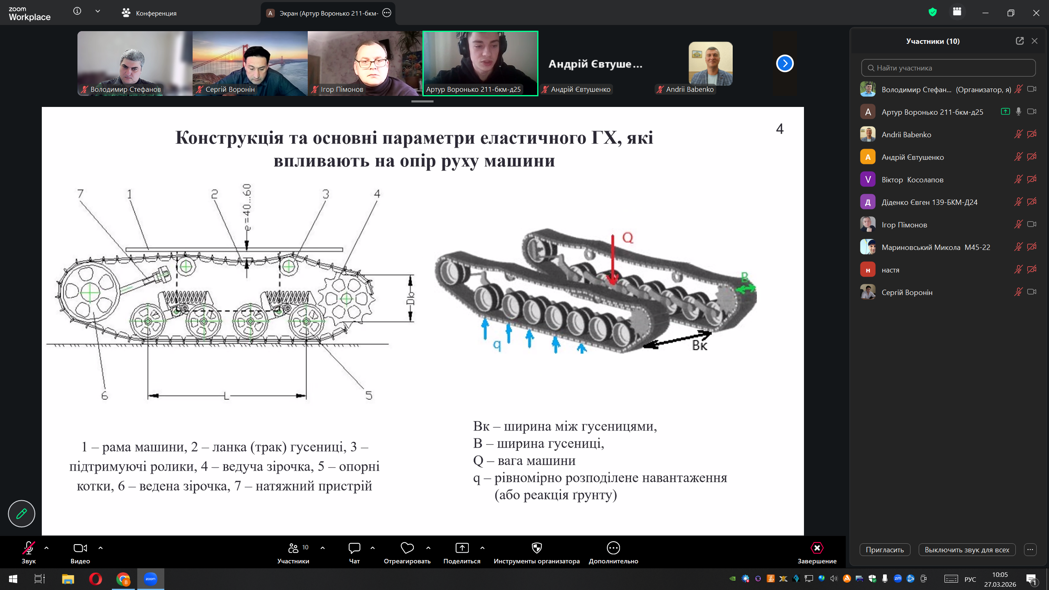
Task: Open the React hearts menu
Action: [407, 552]
